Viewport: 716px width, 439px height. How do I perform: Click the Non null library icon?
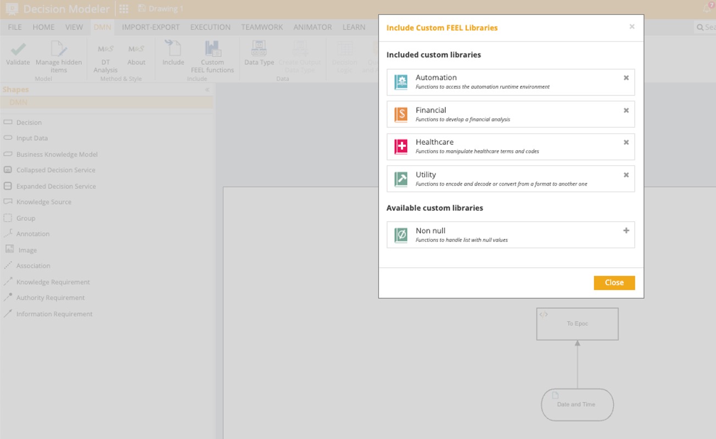[x=401, y=235]
